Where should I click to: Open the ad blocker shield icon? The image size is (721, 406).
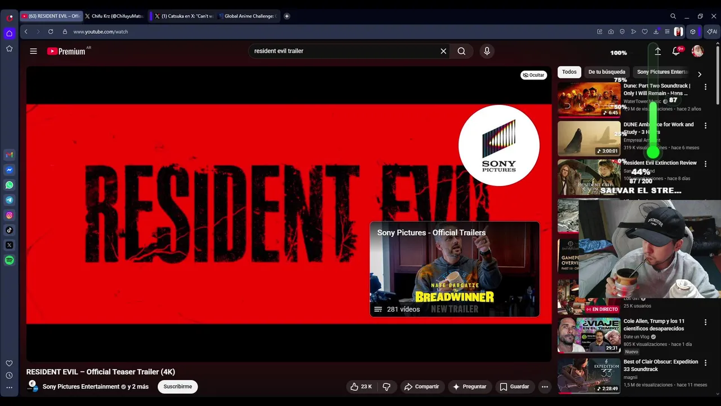622,32
